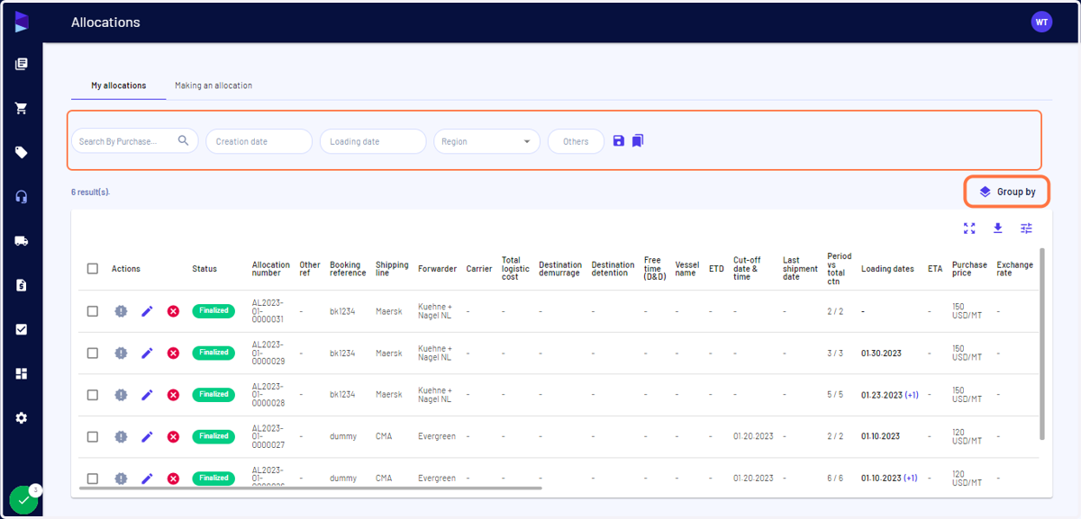Click Finalized status of allocation 0000028
The height and width of the screenshot is (519, 1081).
[213, 395]
